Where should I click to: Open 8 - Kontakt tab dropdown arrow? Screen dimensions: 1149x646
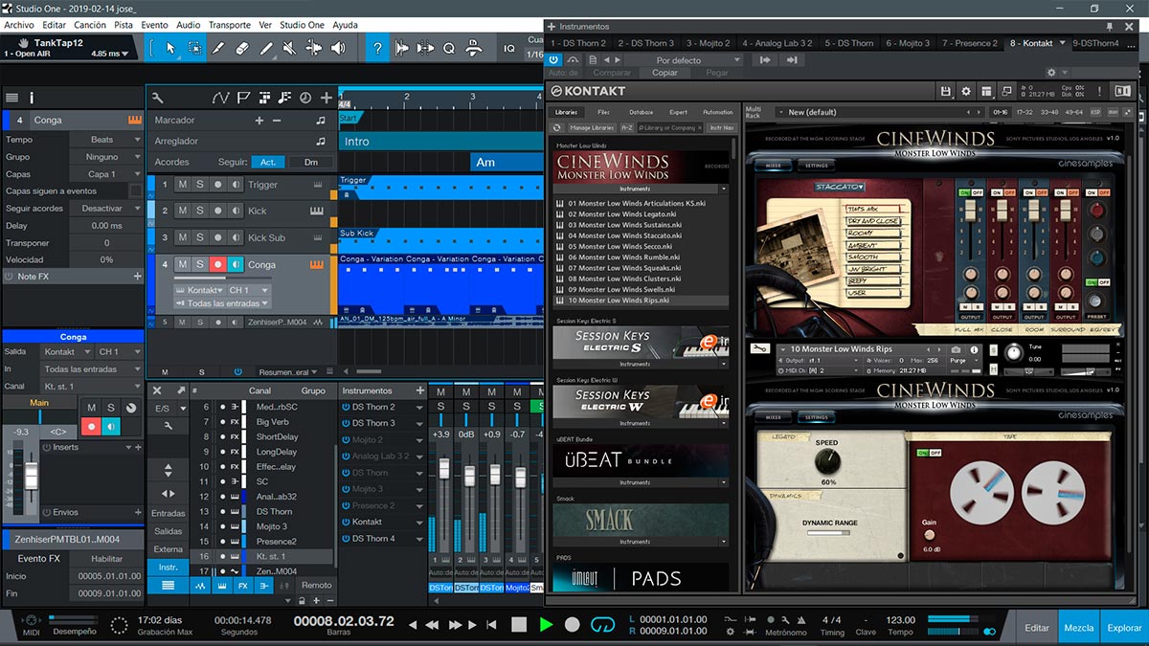pyautogui.click(x=1061, y=43)
